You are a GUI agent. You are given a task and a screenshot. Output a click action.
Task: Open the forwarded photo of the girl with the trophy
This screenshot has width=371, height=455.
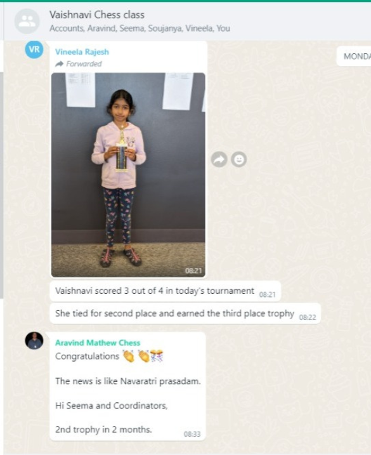(128, 175)
